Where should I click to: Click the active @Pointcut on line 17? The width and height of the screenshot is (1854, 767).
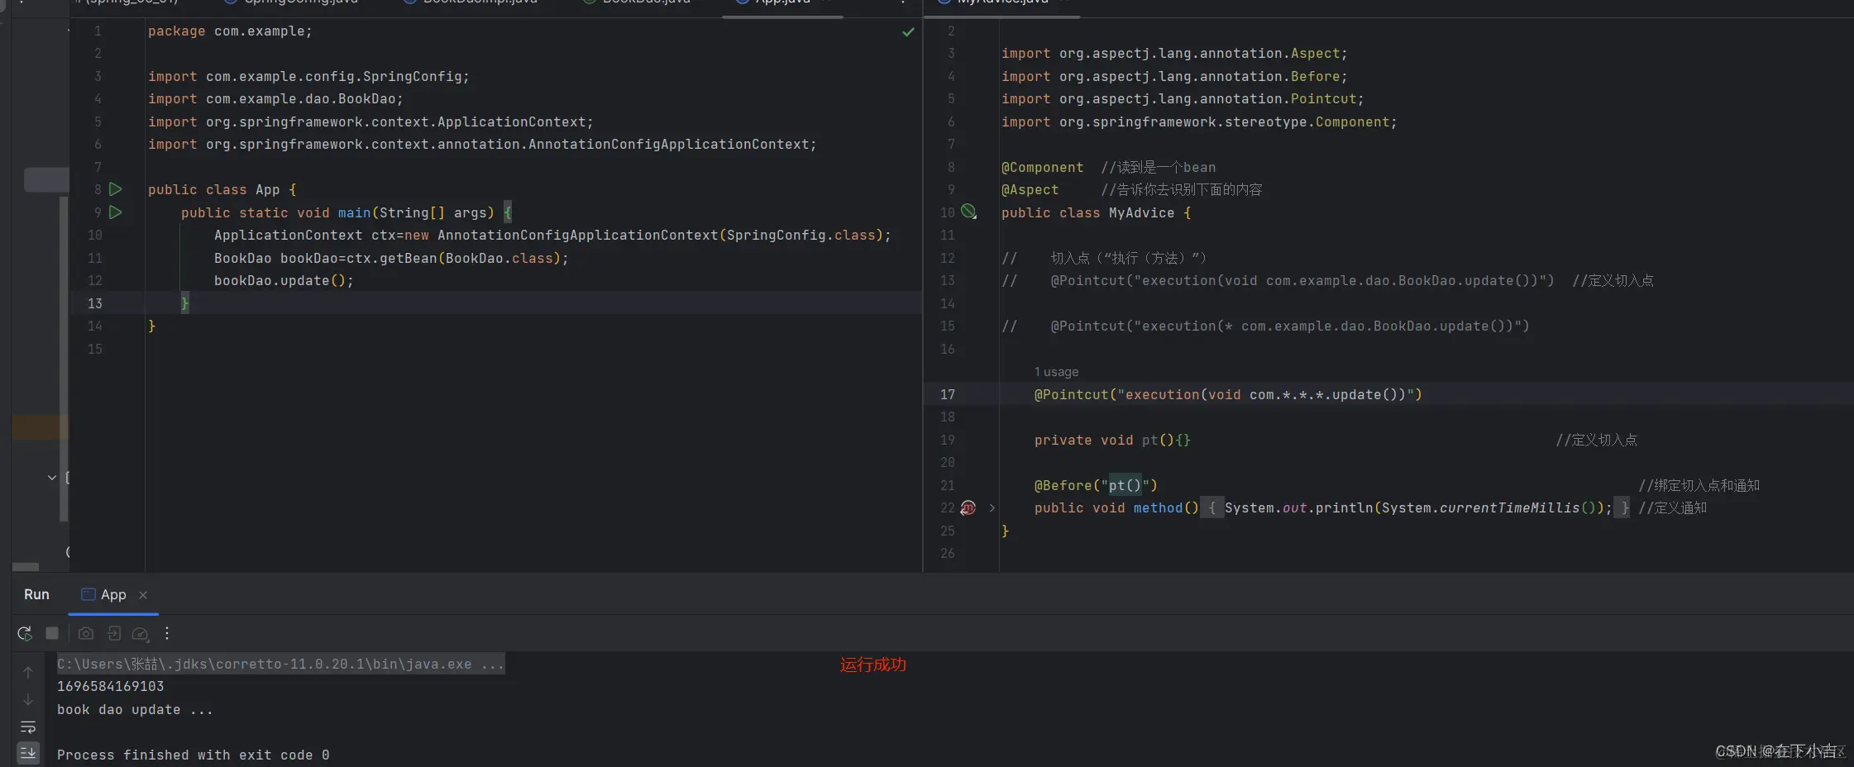coord(1228,395)
